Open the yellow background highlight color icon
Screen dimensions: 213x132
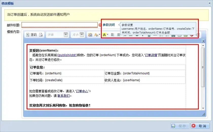click(104, 35)
